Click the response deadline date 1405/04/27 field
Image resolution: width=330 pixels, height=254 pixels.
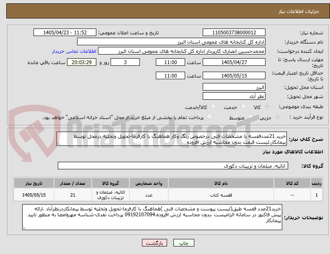point(234,62)
